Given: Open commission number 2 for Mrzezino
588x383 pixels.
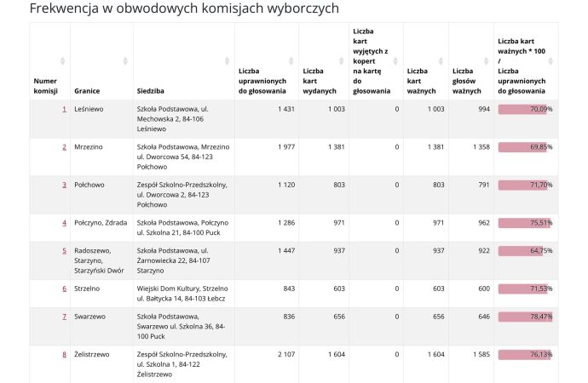Looking at the screenshot, I should point(64,147).
